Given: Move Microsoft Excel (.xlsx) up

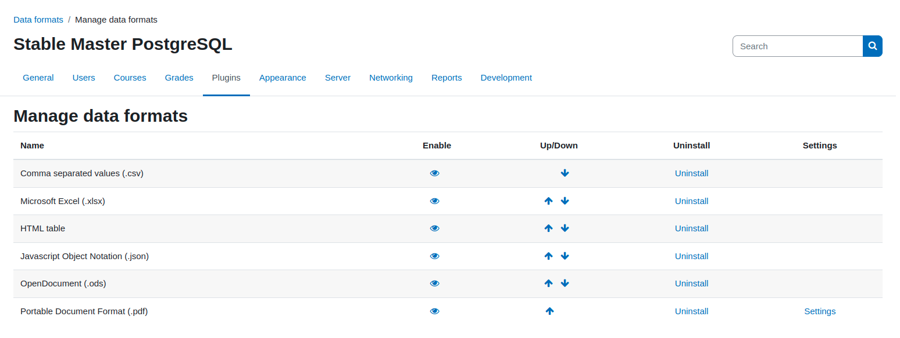Looking at the screenshot, I should pos(548,201).
